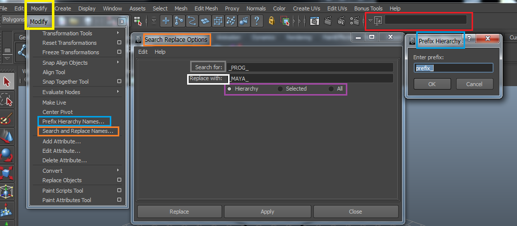Click the select-by-component-type icon
517x226 pixels.
[x=138, y=21]
